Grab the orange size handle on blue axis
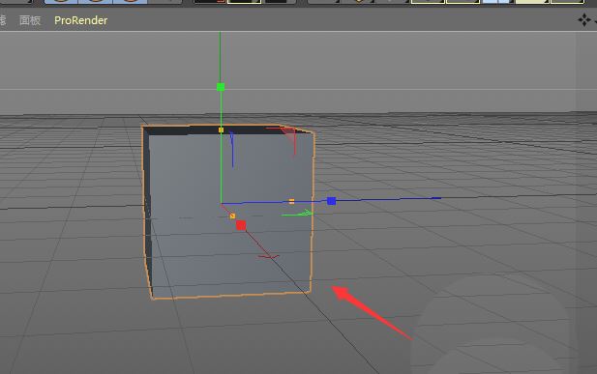 click(291, 201)
